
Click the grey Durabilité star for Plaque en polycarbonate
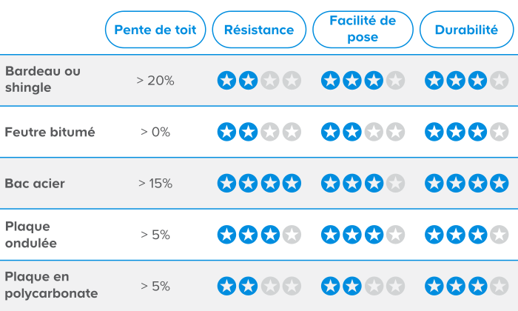click(499, 286)
